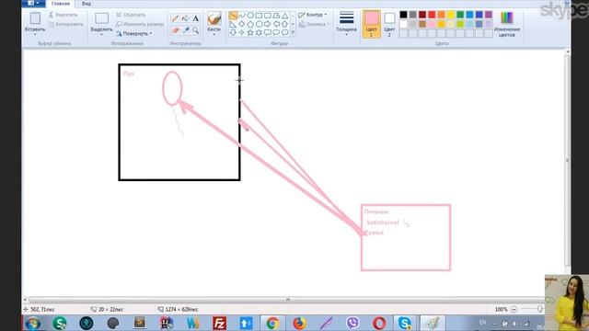Expand the shapes gallery more arrow
Image resolution: width=589 pixels, height=331 pixels.
click(x=293, y=33)
